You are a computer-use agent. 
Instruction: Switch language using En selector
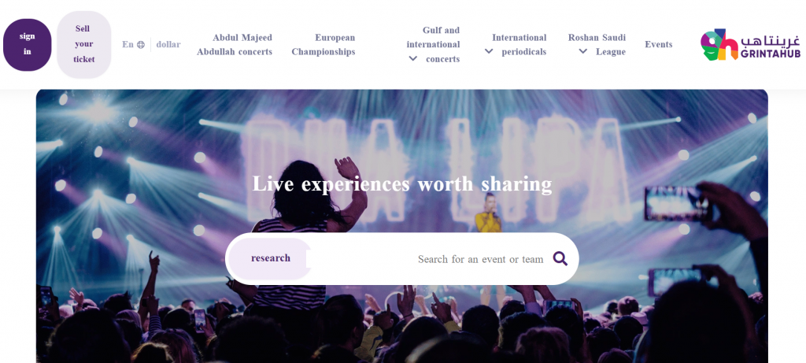point(128,44)
